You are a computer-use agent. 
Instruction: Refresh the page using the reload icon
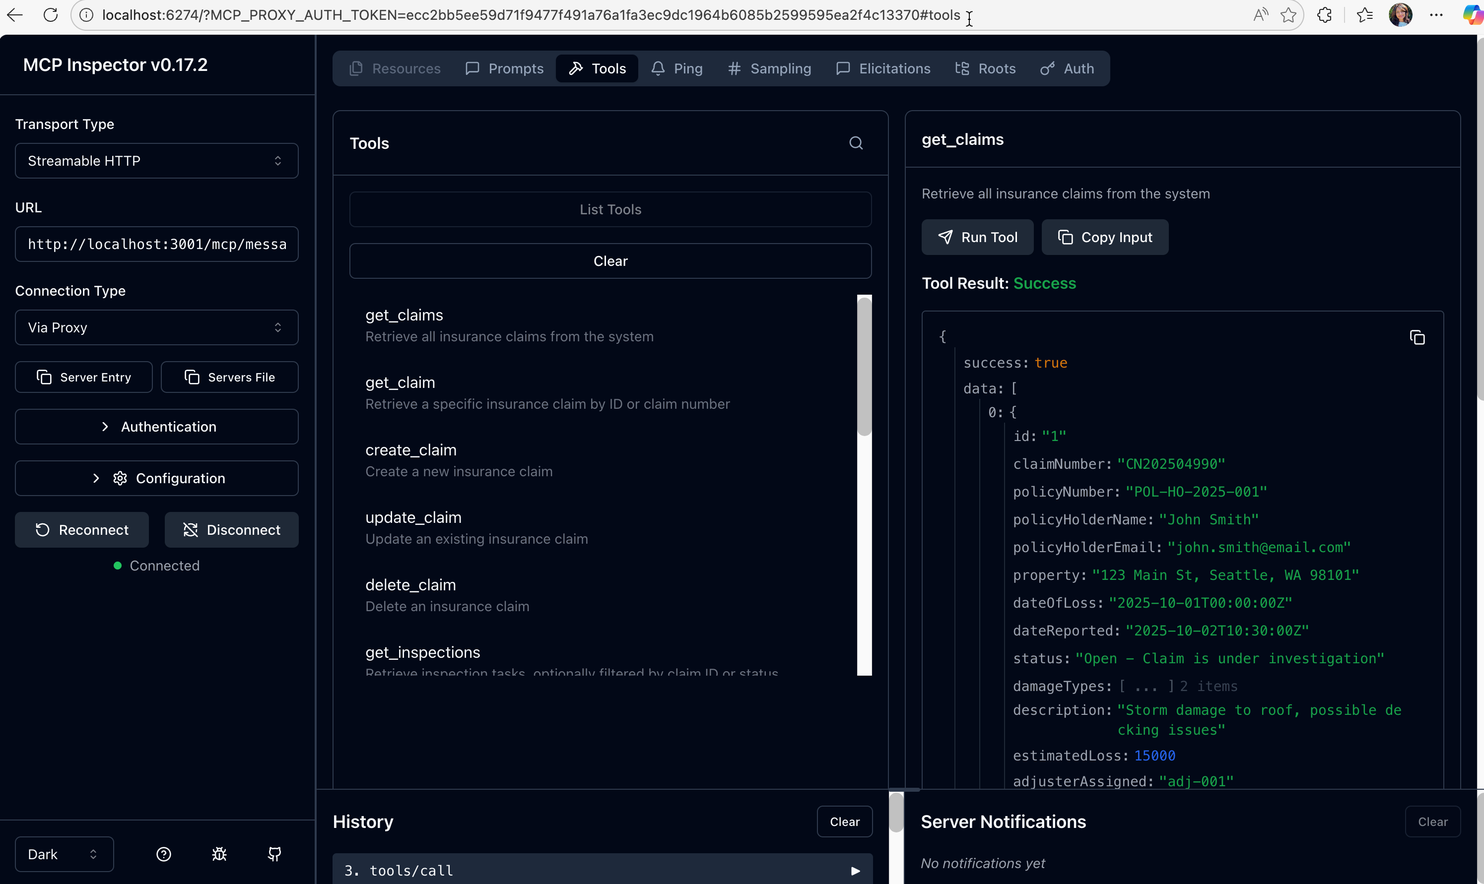(51, 15)
